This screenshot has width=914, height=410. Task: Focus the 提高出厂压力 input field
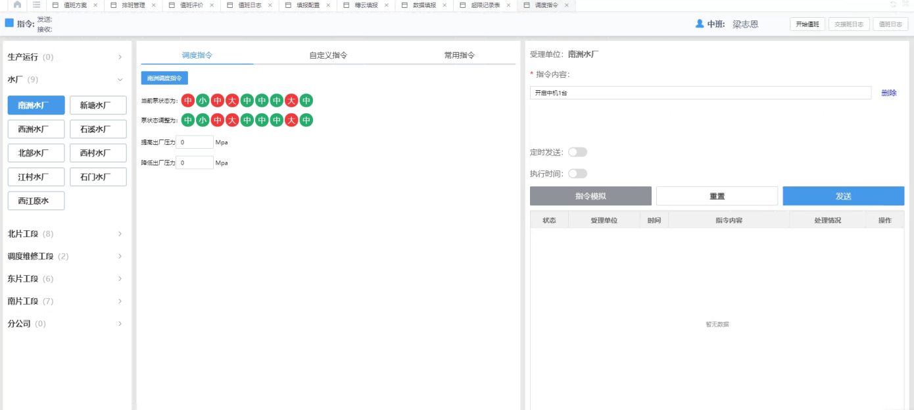195,142
